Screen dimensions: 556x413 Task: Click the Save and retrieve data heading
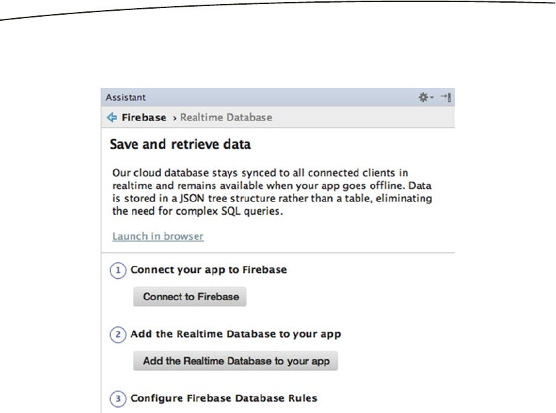(180, 144)
